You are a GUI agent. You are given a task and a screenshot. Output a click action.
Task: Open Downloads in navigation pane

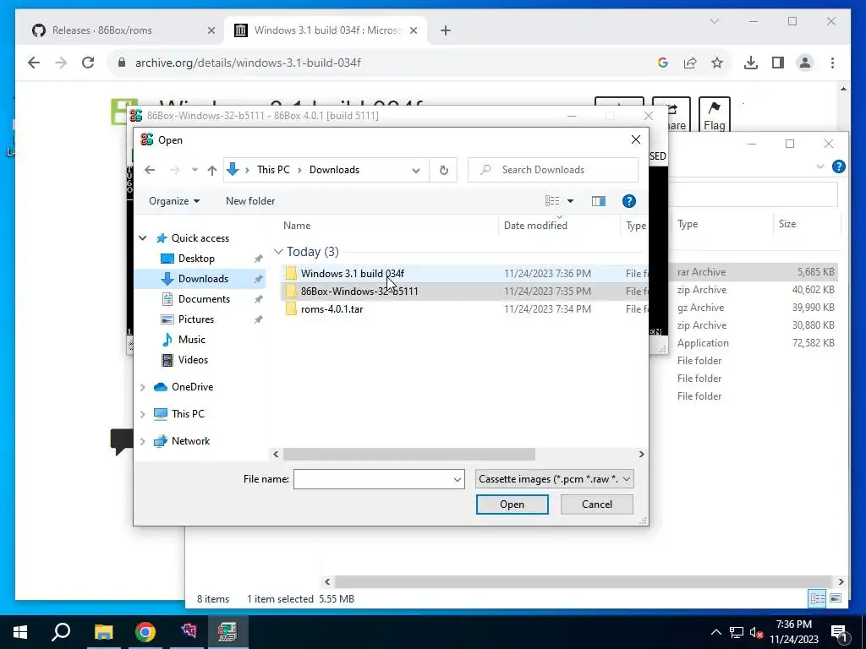[x=203, y=279]
